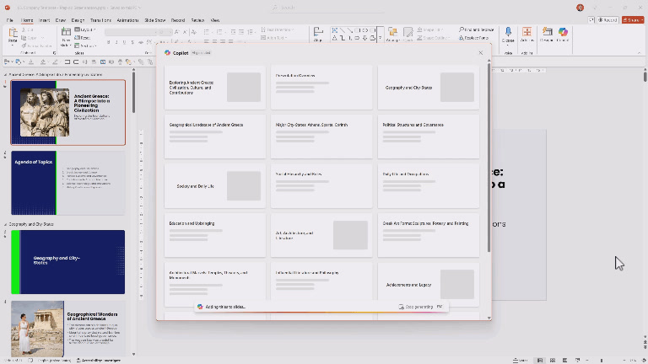648x364 pixels.
Task: Click the Copilot icon in the ribbon
Action: [x=563, y=32]
